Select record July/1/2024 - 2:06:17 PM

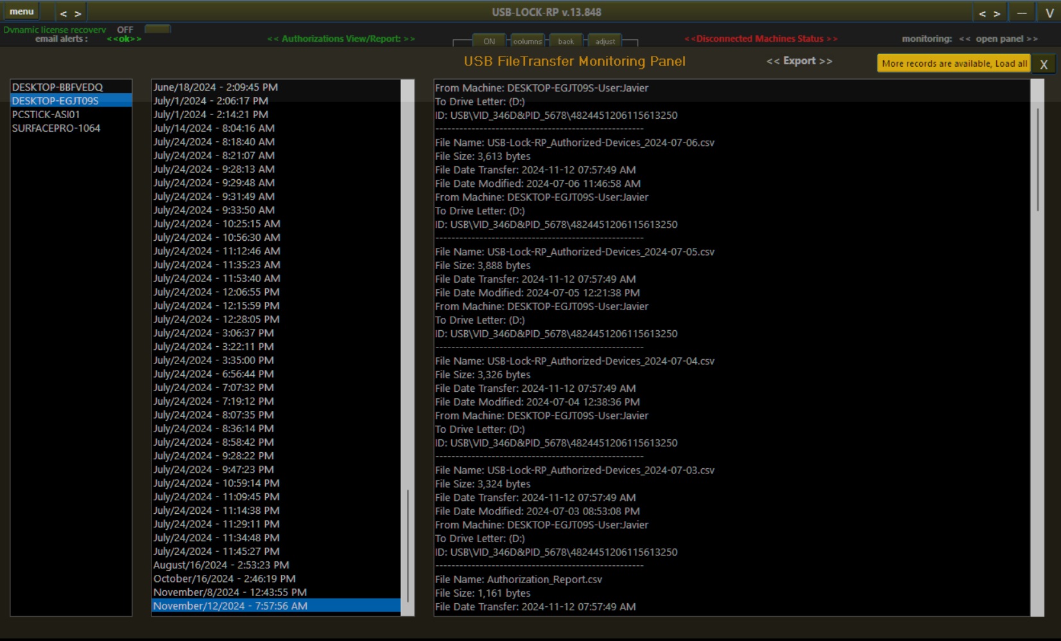(x=276, y=101)
